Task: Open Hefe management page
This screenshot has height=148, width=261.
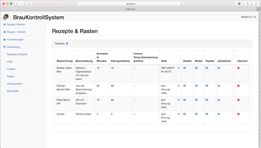Action: 10,62
